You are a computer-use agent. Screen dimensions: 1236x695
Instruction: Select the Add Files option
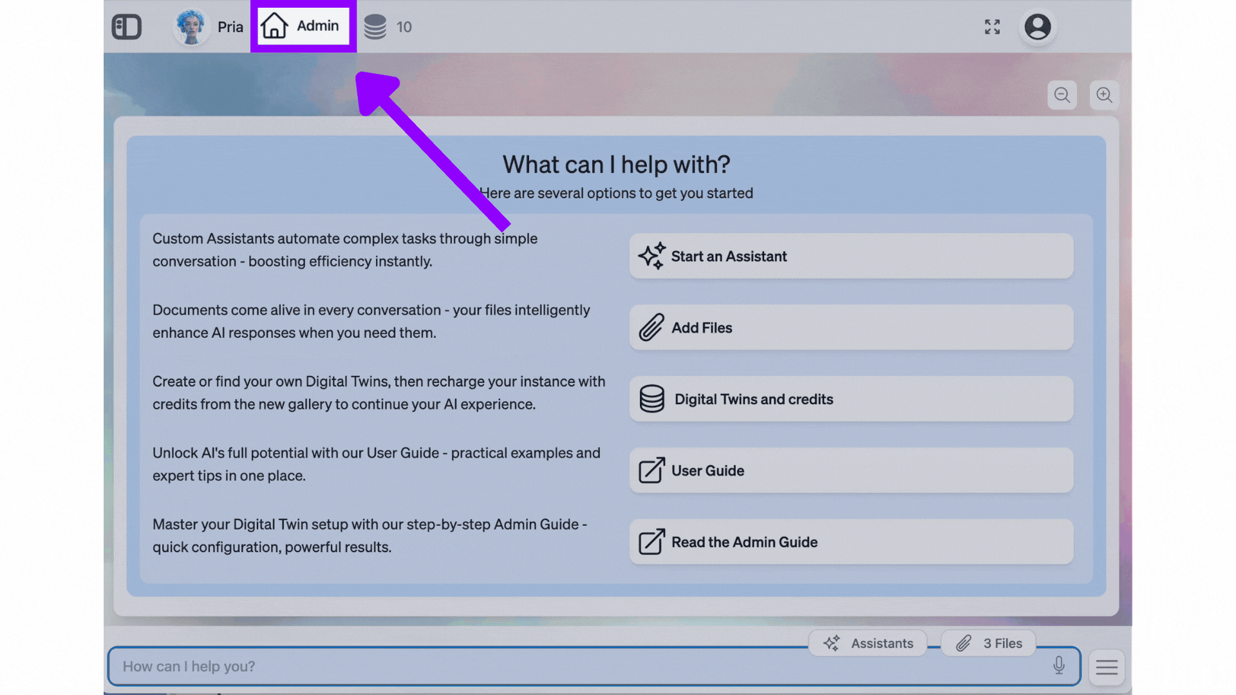point(851,328)
